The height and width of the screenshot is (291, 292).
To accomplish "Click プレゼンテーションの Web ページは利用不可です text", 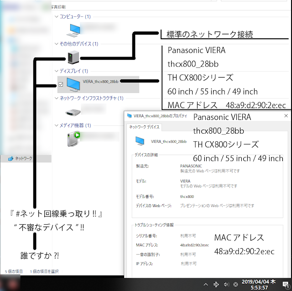I will click(x=217, y=206).
